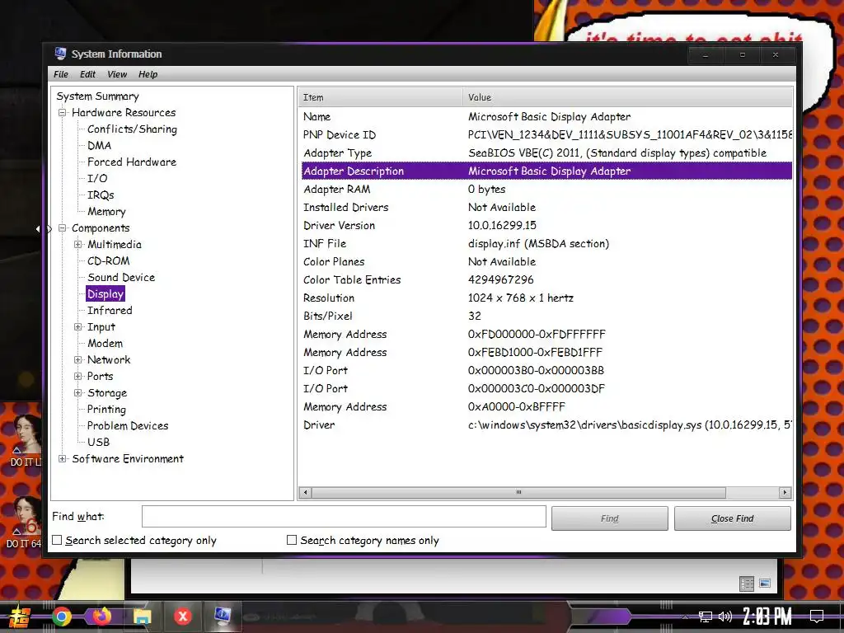
Task: Open the View menu
Action: pyautogui.click(x=117, y=74)
